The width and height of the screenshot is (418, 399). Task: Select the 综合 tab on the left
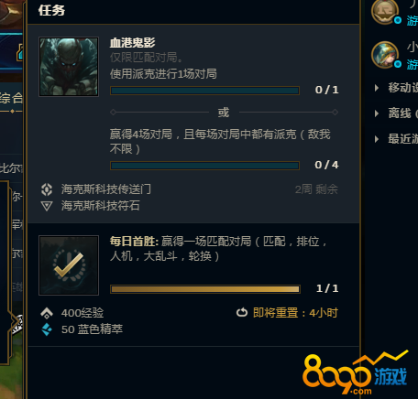coord(11,99)
